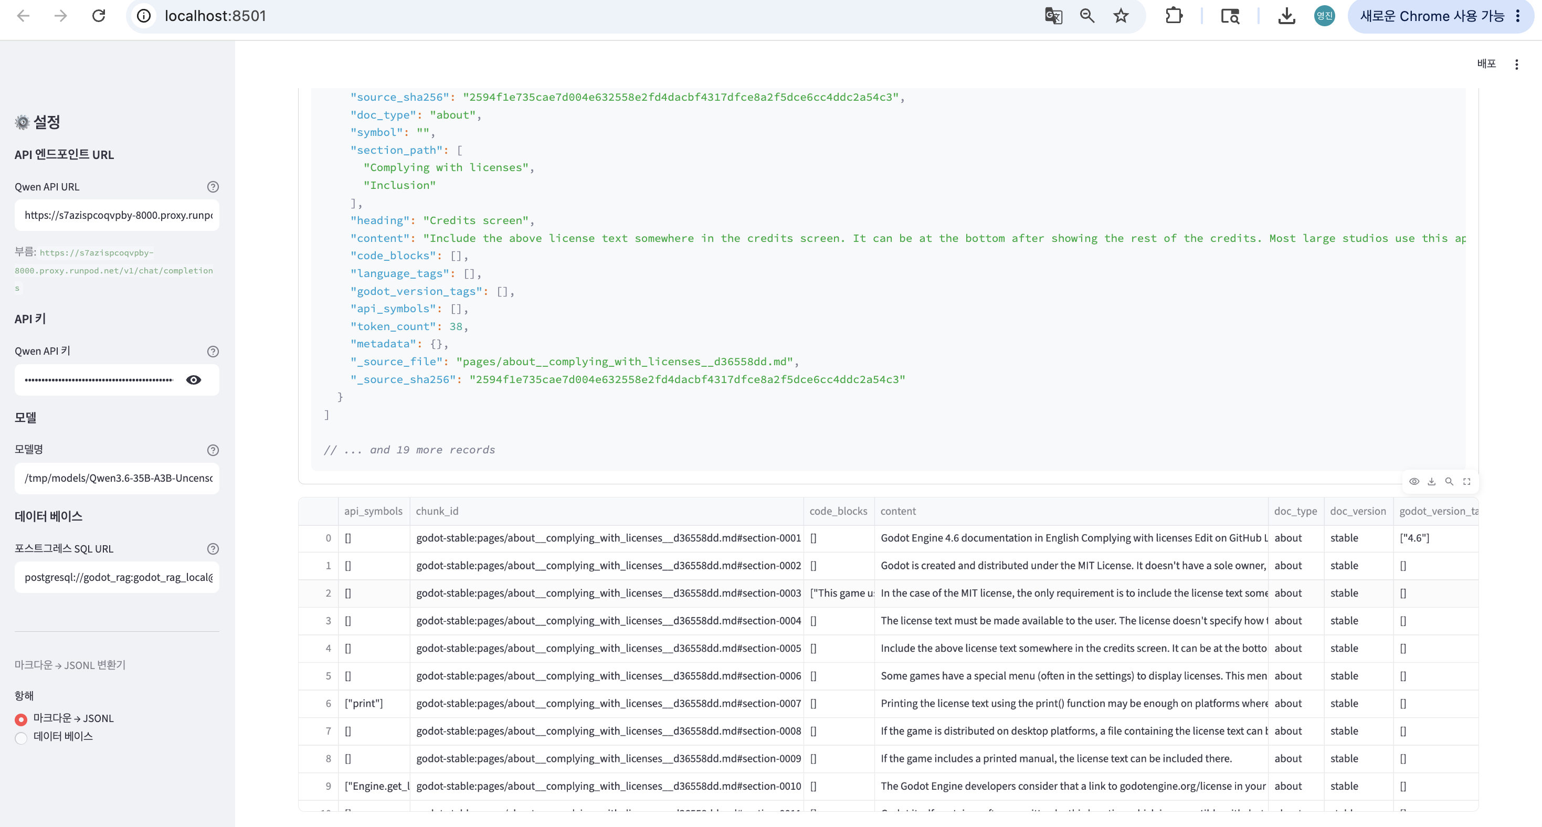Select the content cell about printed manual

click(x=1071, y=759)
